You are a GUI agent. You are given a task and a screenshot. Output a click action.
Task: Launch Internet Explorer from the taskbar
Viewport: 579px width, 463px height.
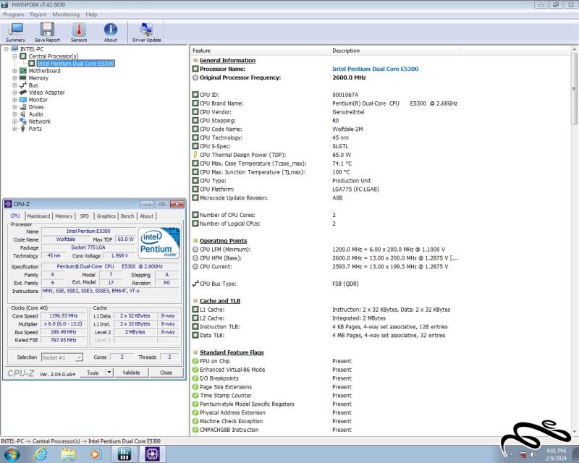click(41, 454)
